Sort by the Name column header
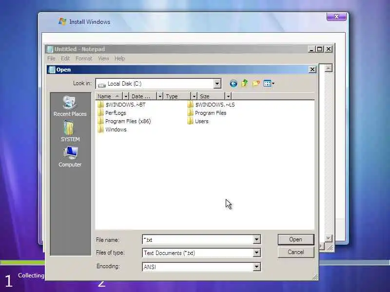 tap(109, 96)
